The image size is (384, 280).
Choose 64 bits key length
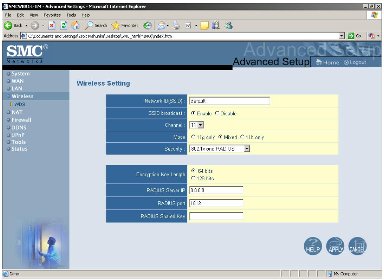[193, 171]
